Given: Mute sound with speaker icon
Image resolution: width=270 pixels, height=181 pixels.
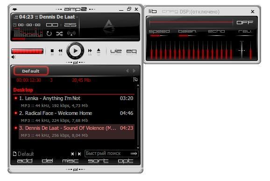Looking at the screenshot, I should tap(14, 57).
